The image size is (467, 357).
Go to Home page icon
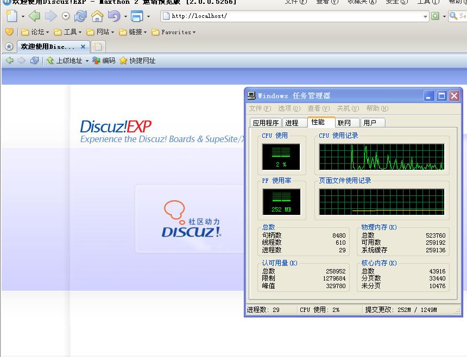click(97, 16)
